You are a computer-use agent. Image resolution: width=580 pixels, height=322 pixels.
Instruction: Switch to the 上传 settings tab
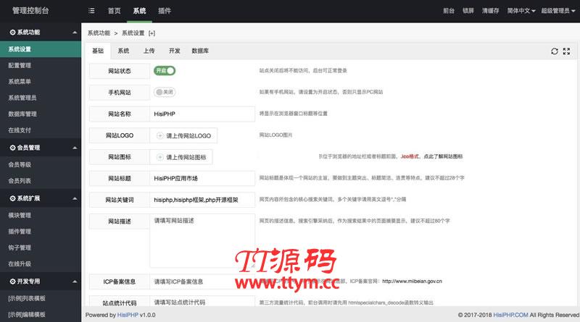pos(149,51)
